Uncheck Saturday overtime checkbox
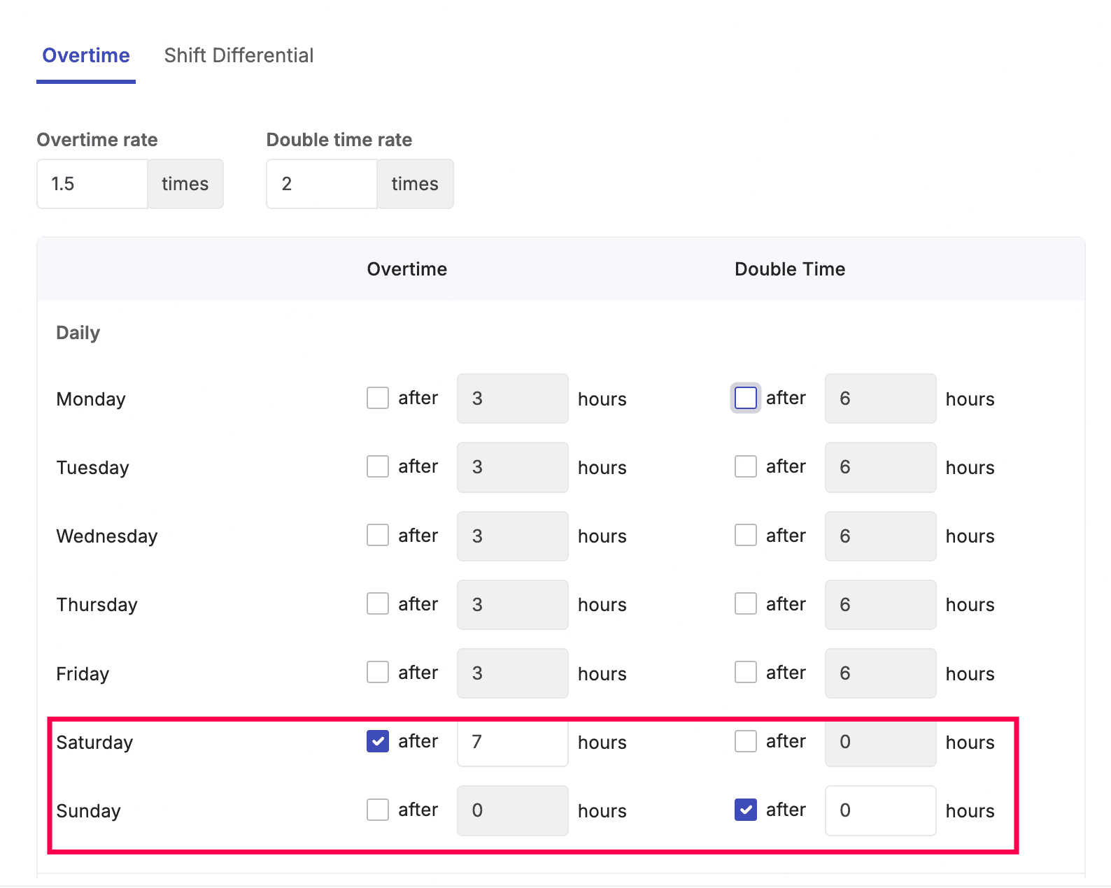Screen dimensions: 1111x888 (378, 741)
